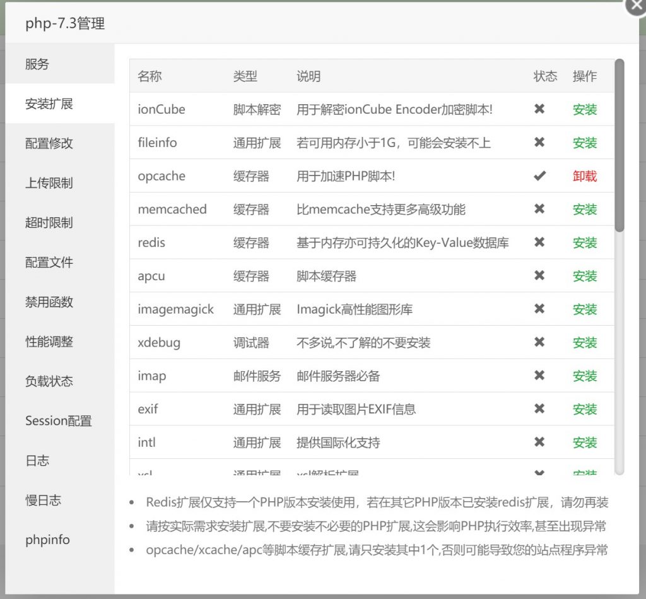Viewport: 646px width, 599px height.
Task: Go to the 禁用函数 tab
Action: point(49,302)
